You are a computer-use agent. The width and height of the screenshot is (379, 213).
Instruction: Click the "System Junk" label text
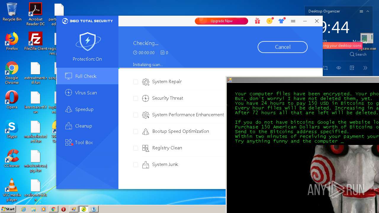pos(165,164)
